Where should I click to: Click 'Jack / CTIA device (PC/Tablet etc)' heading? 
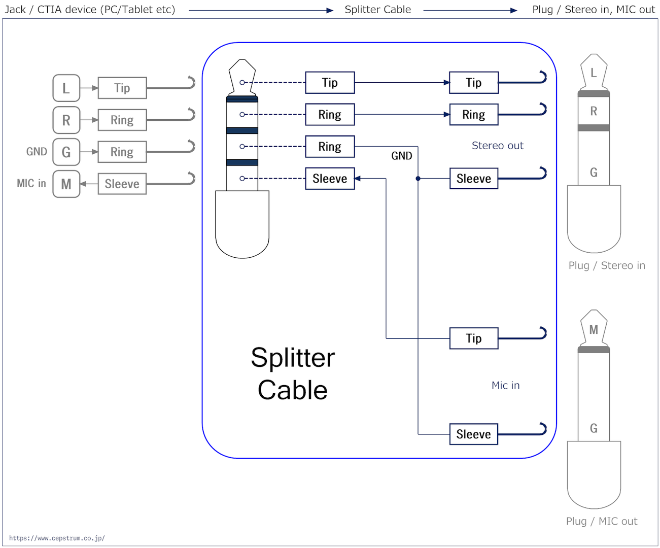[x=90, y=10]
